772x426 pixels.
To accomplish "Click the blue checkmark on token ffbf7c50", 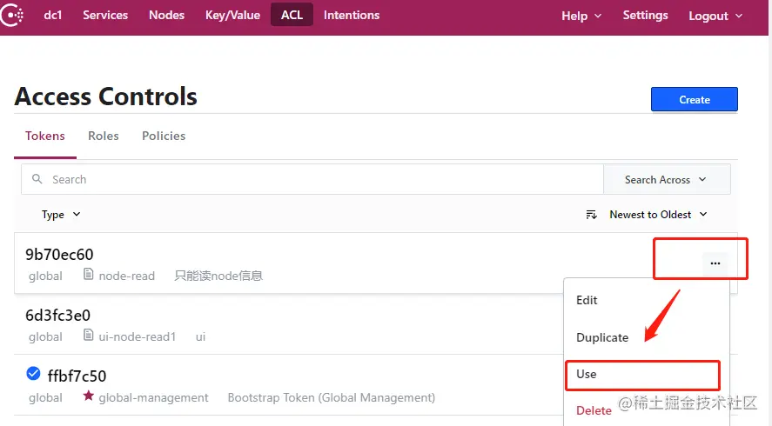I will click(33, 374).
